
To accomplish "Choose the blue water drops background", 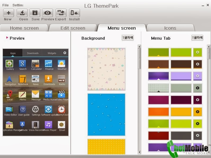I will click(106, 115).
